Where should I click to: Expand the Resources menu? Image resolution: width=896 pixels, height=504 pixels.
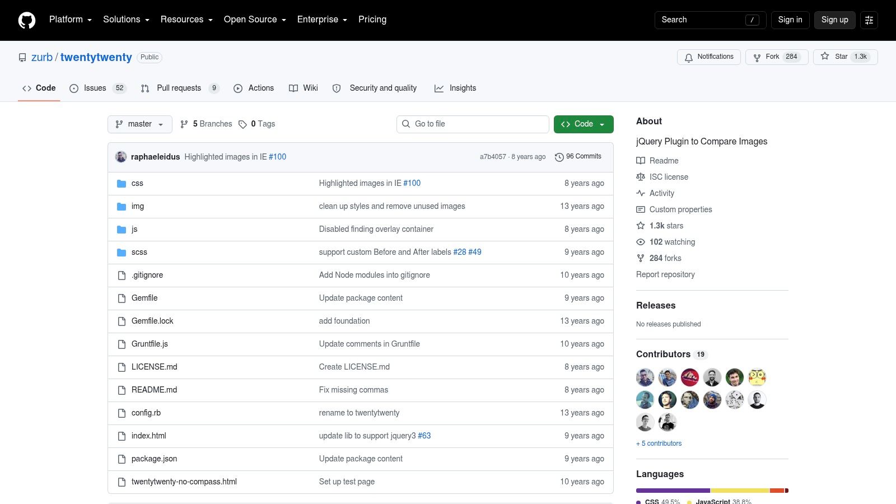(x=186, y=20)
